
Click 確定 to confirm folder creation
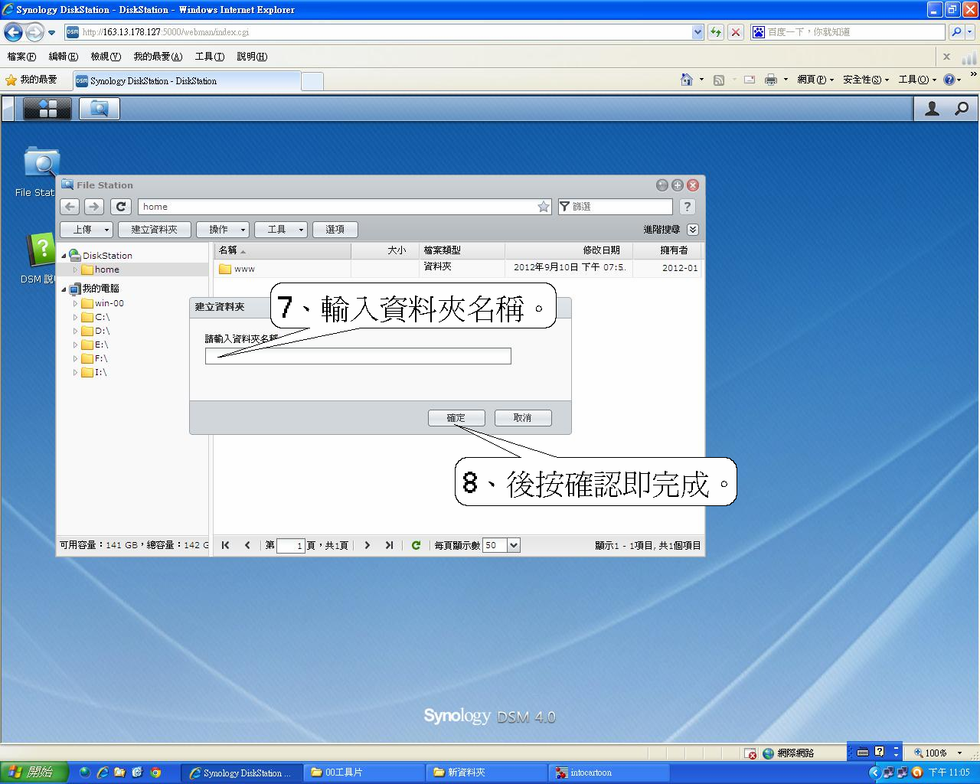tap(456, 418)
